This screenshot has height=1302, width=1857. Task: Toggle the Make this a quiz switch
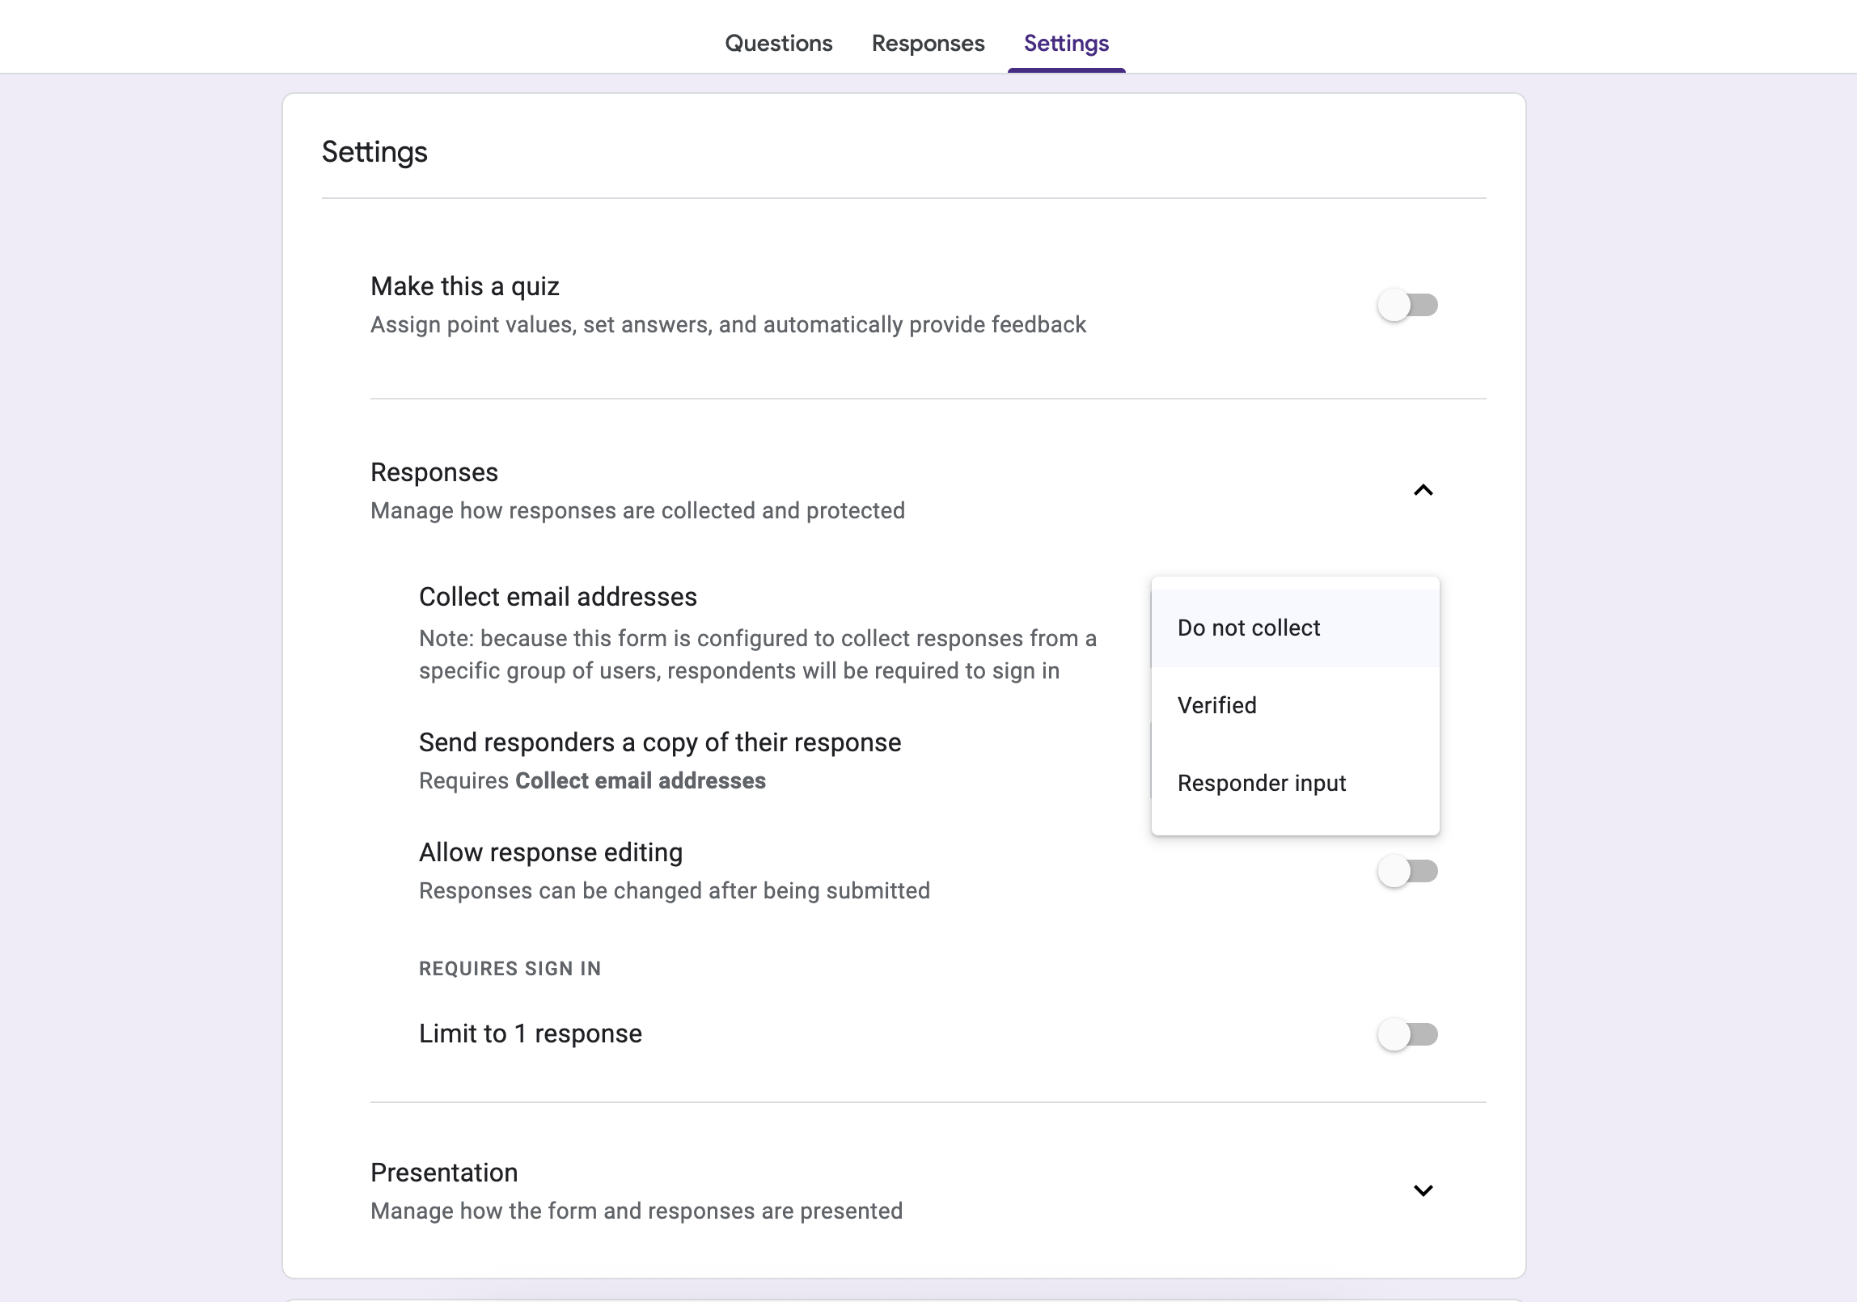pos(1407,305)
